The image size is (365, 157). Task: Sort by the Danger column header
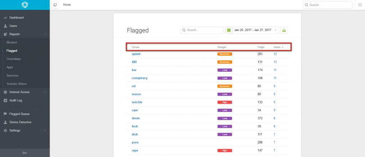(222, 47)
